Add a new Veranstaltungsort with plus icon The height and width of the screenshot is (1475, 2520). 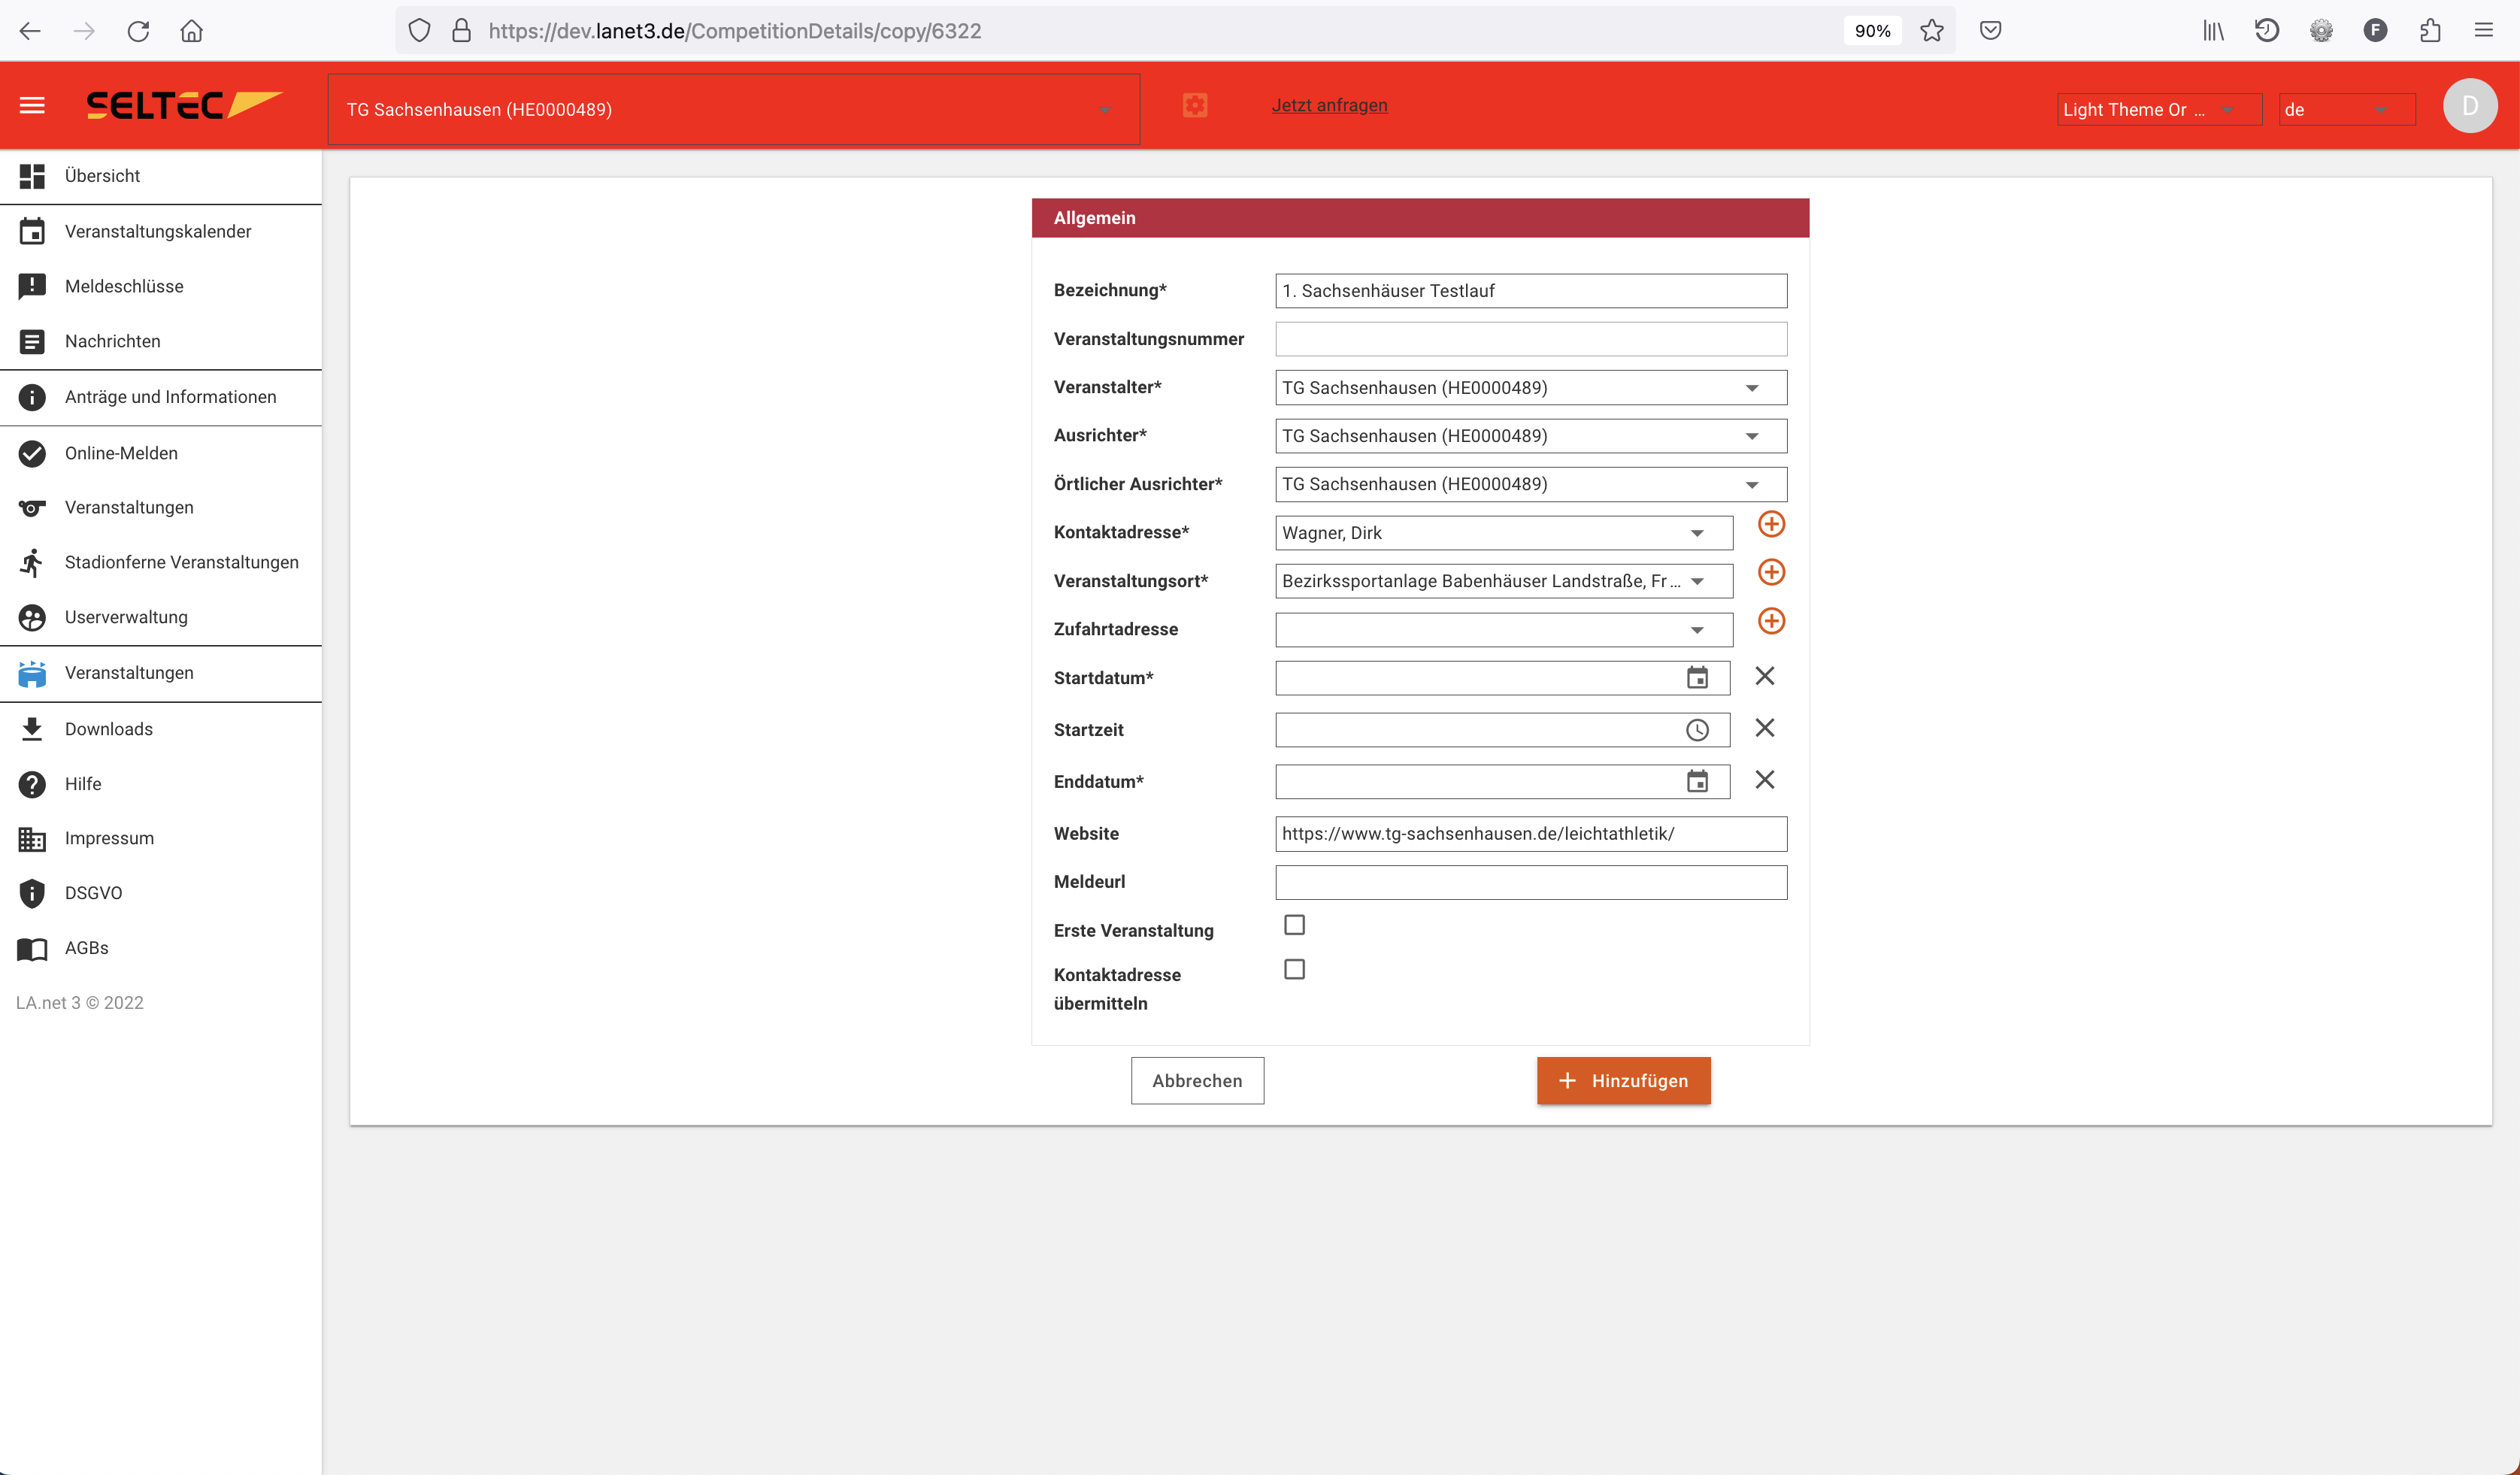coord(1771,572)
